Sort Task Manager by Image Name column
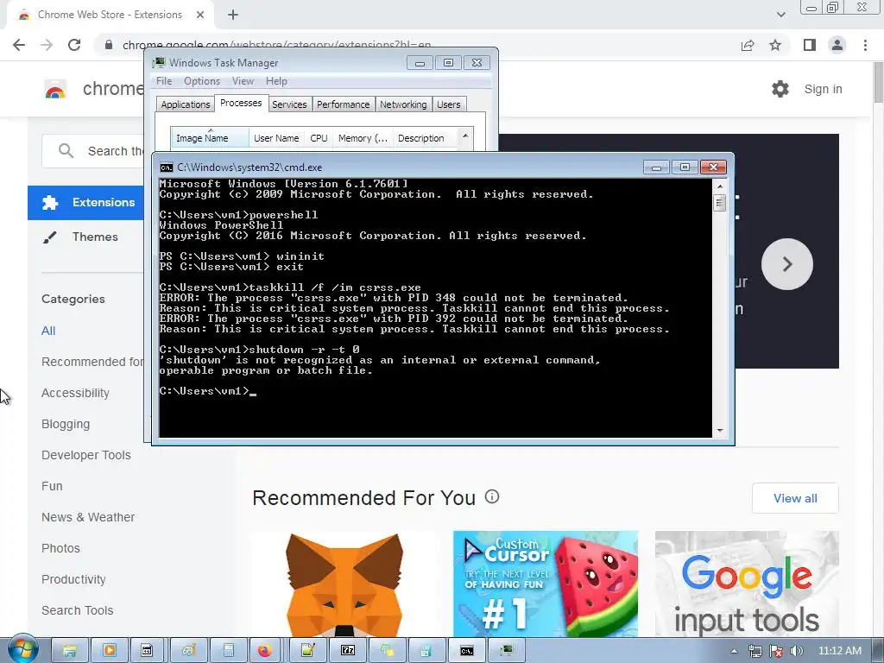The width and height of the screenshot is (884, 663). coord(210,138)
